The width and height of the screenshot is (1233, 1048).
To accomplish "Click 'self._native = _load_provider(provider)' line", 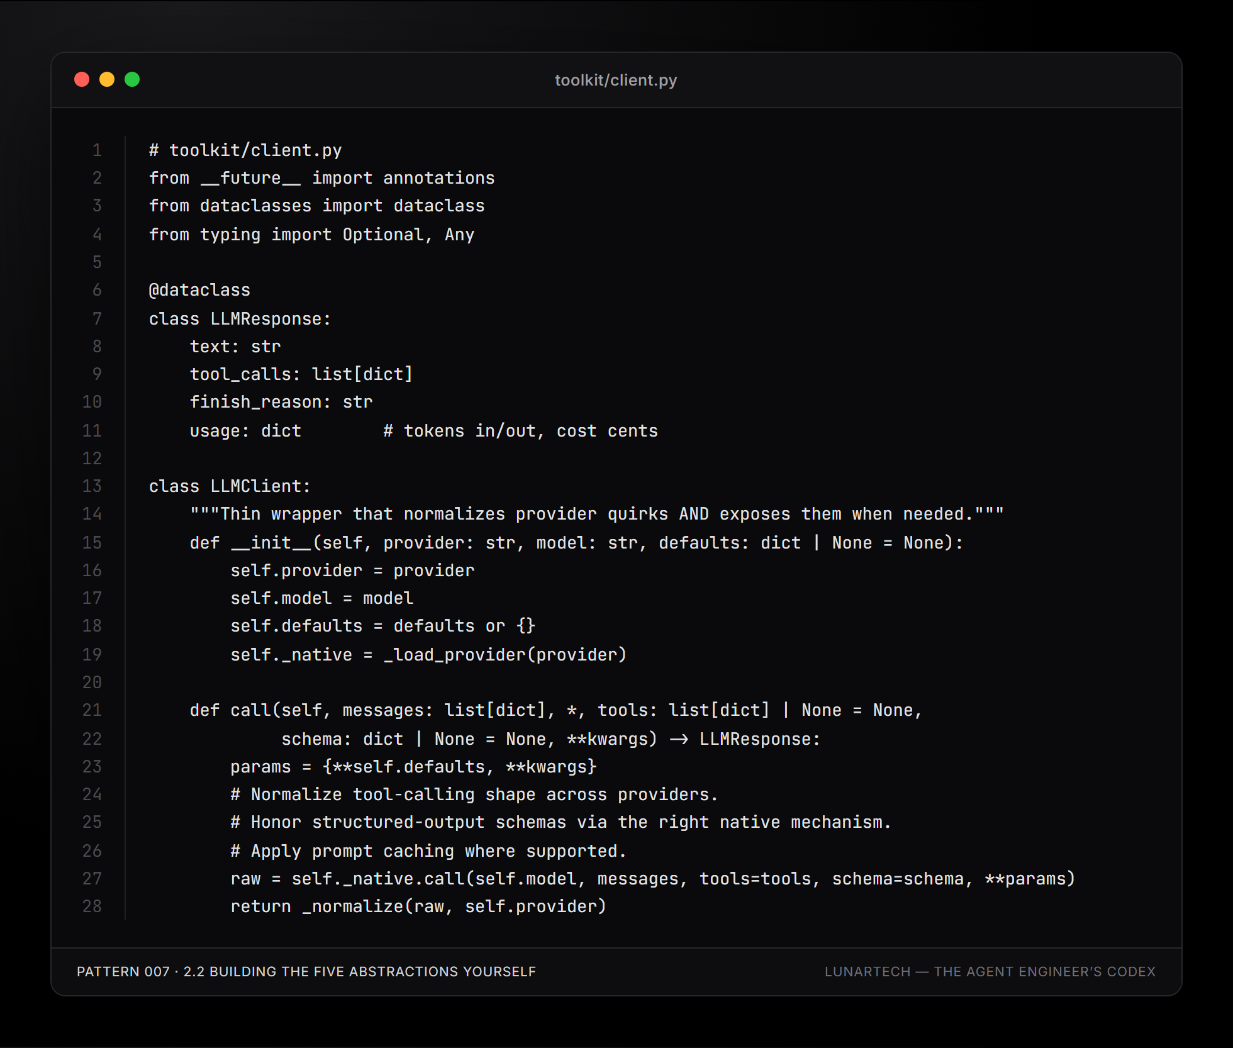I will click(428, 655).
